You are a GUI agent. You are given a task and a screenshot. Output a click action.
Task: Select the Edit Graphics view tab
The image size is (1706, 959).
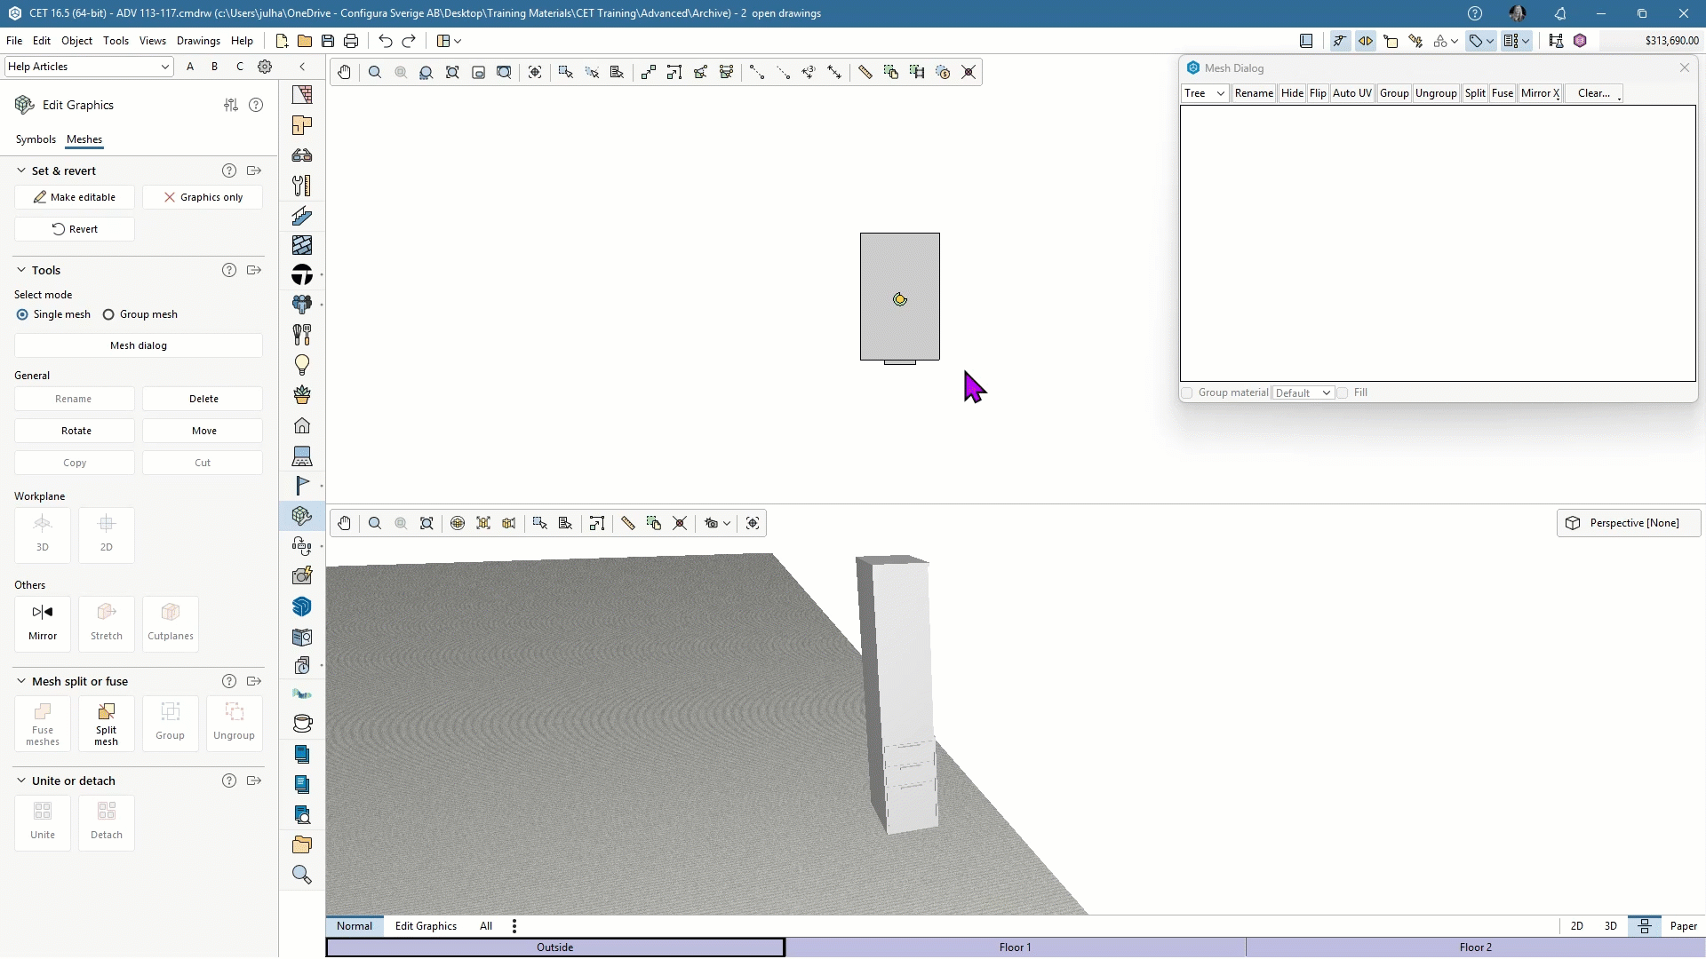click(x=426, y=926)
